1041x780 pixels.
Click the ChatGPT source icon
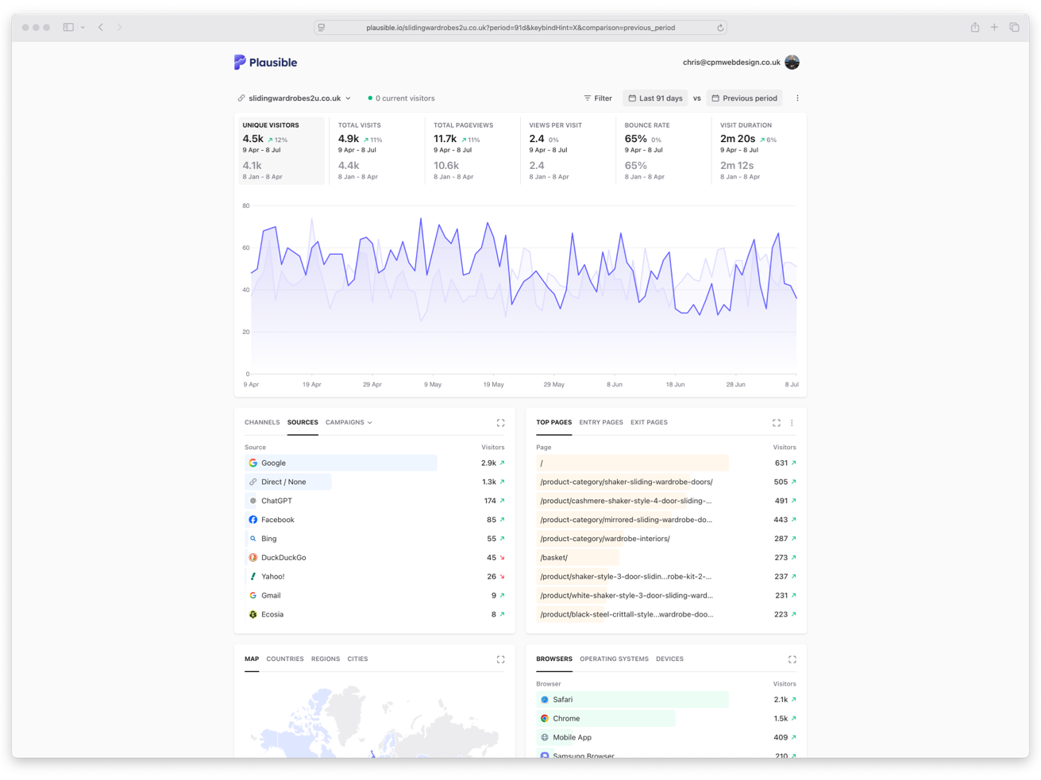click(253, 501)
